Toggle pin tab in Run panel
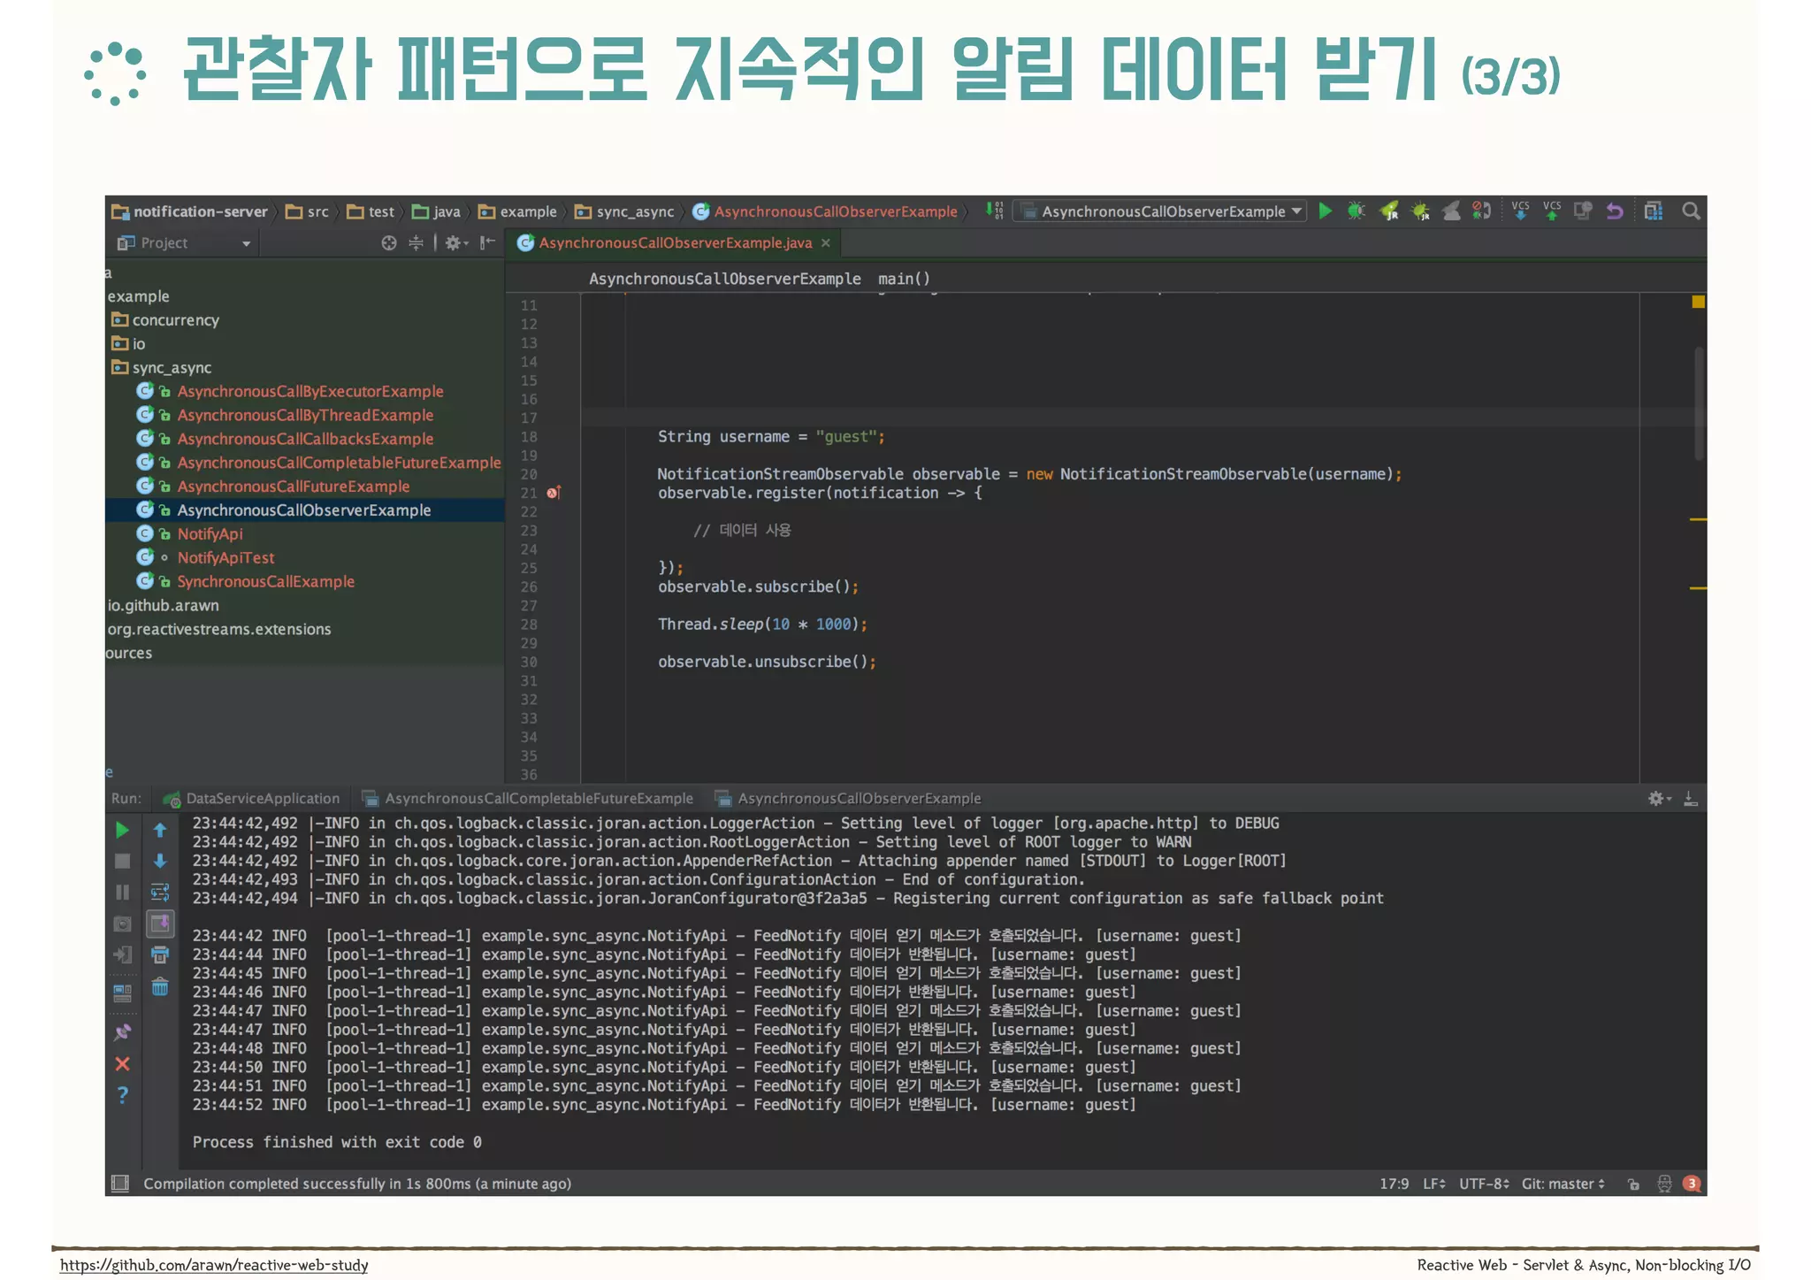Screen dimensions: 1811x1280 [123, 1031]
